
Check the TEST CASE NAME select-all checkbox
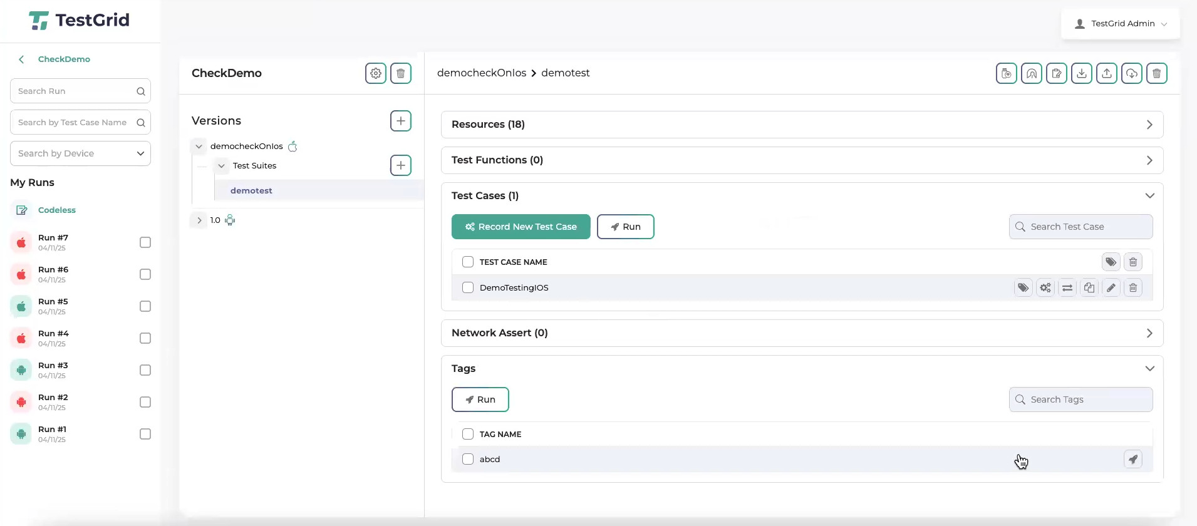(468, 262)
